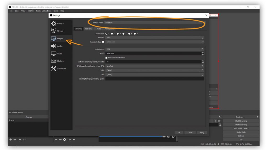This screenshot has height=150, width=268.
Task: Open Video settings display icon
Action: click(x=53, y=54)
